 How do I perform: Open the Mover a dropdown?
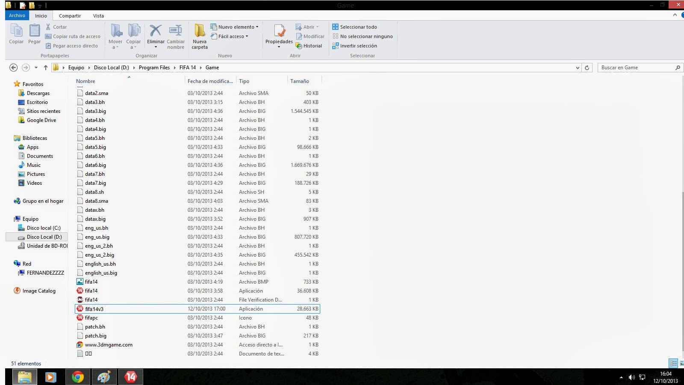click(x=115, y=36)
